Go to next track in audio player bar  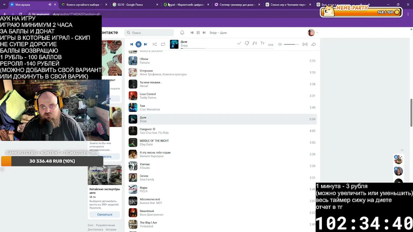(x=146, y=44)
